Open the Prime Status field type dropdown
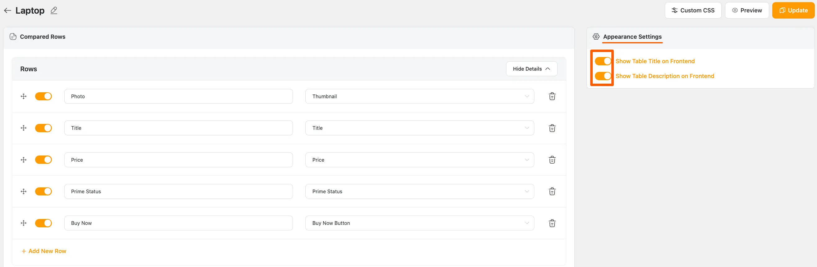Viewport: 817px width, 267px height. 420,191
